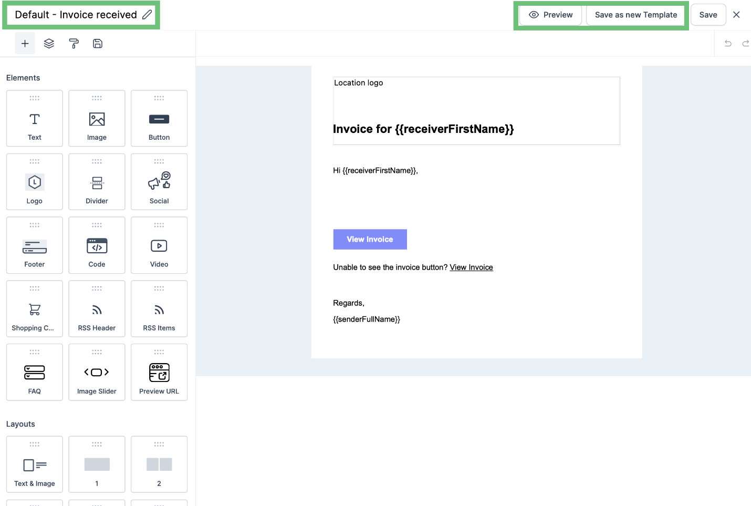Open the layers panel icon

49,44
